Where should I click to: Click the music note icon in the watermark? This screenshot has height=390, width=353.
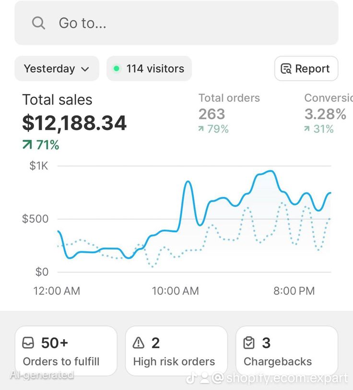click(191, 378)
